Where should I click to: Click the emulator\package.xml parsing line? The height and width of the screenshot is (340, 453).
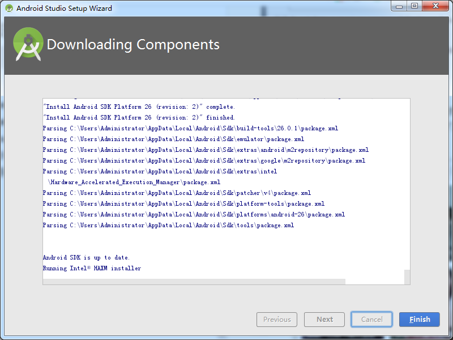point(173,139)
